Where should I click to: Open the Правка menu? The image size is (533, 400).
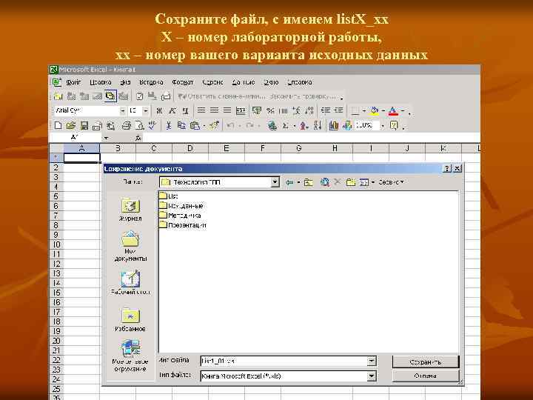(101, 82)
